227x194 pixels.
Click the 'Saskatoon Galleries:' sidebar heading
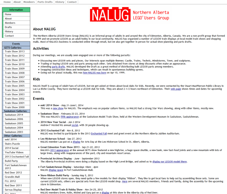pos(16,111)
